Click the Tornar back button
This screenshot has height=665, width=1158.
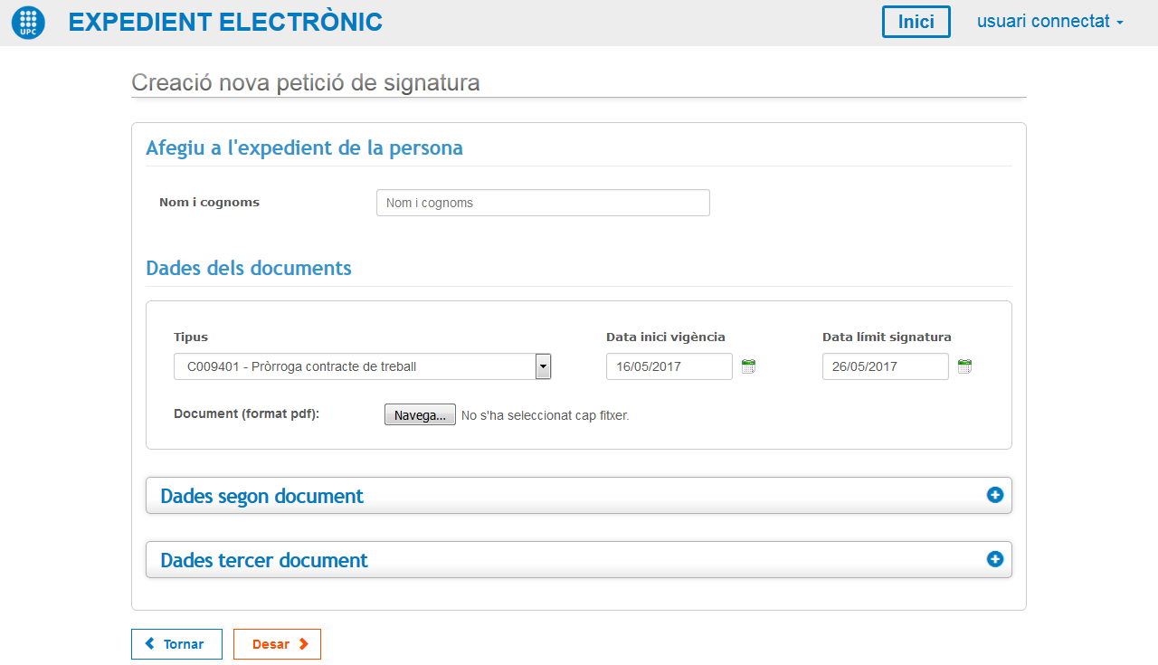pyautogui.click(x=176, y=644)
